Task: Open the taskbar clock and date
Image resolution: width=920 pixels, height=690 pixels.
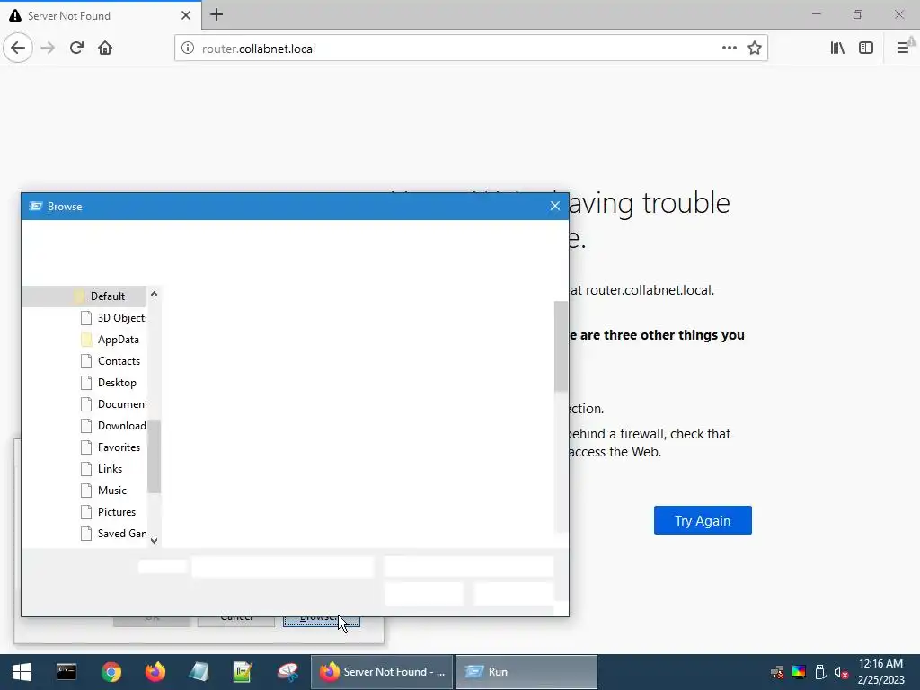Action: click(880, 672)
